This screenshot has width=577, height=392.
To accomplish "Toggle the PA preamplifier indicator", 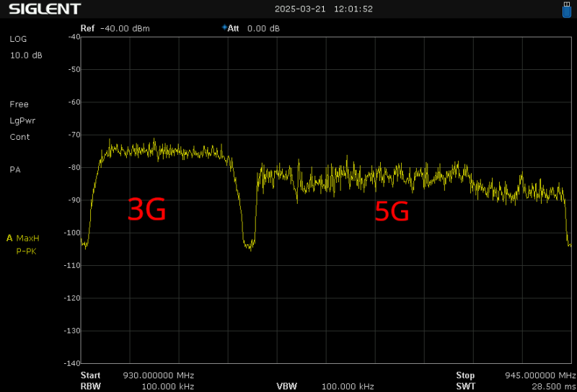I will click(15, 170).
